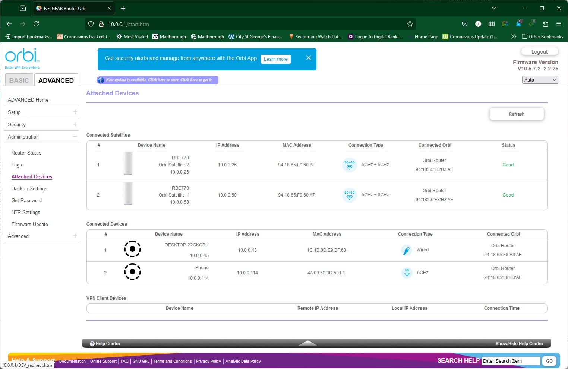Click the 5G+6G icon for Orbi Satellite-2
568x369 pixels.
point(349,165)
